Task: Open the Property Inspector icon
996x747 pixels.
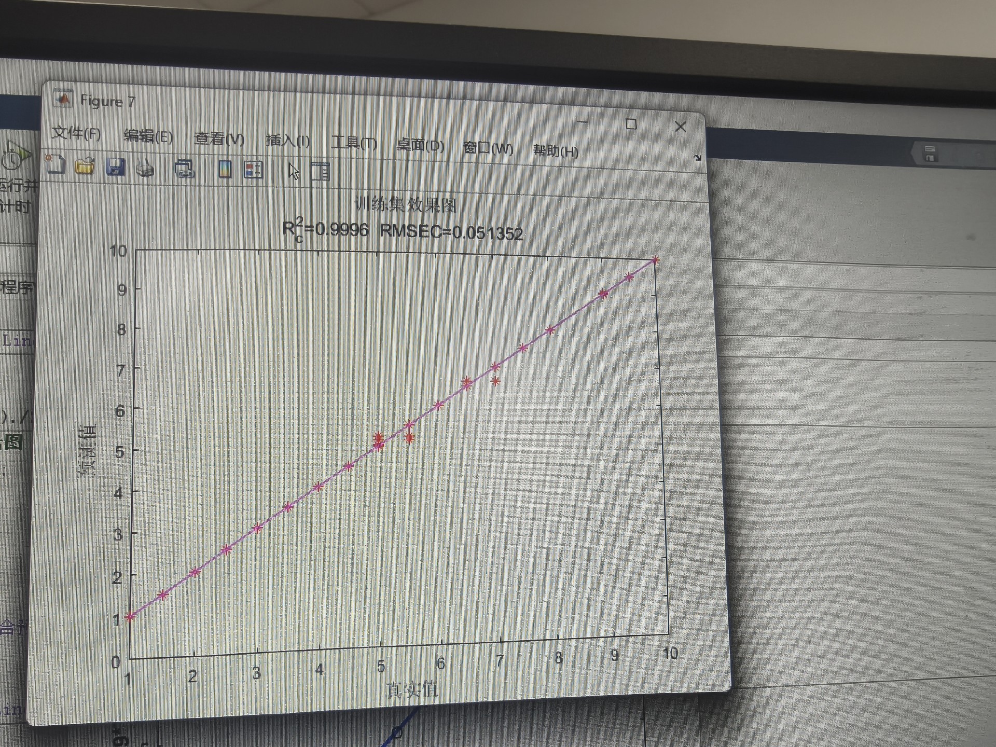Action: [x=320, y=171]
